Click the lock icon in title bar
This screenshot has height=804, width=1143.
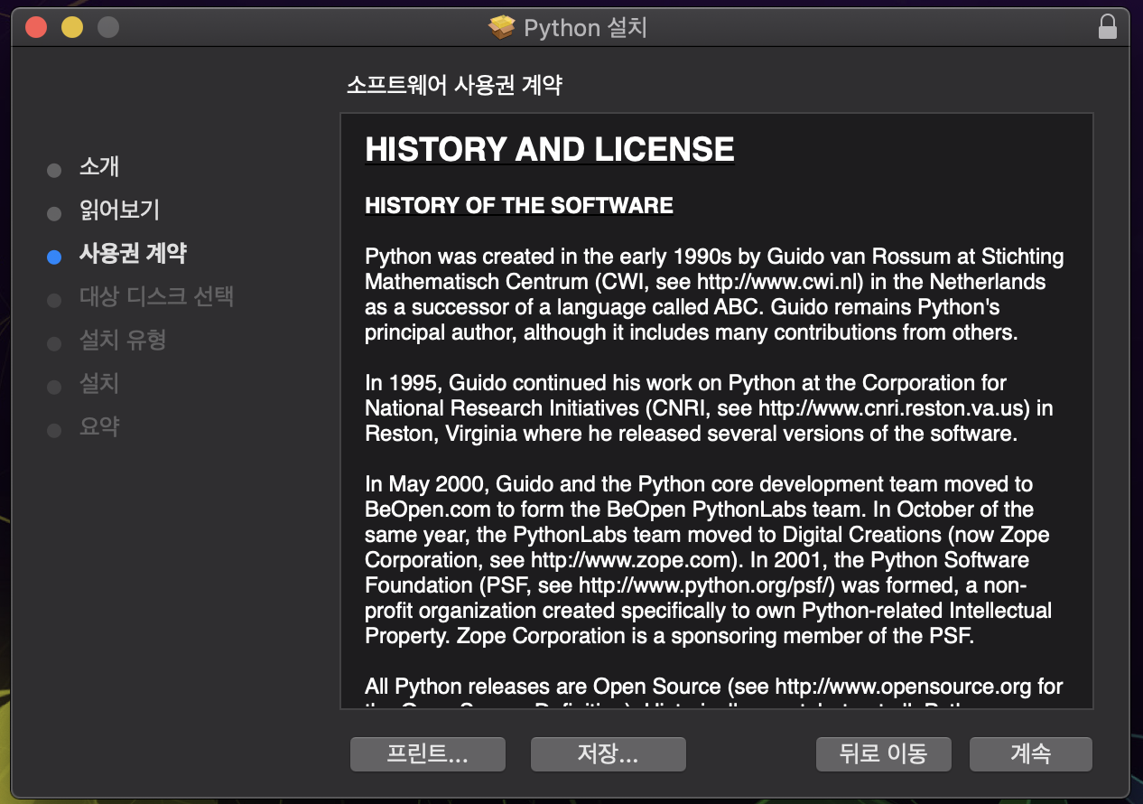[x=1107, y=27]
